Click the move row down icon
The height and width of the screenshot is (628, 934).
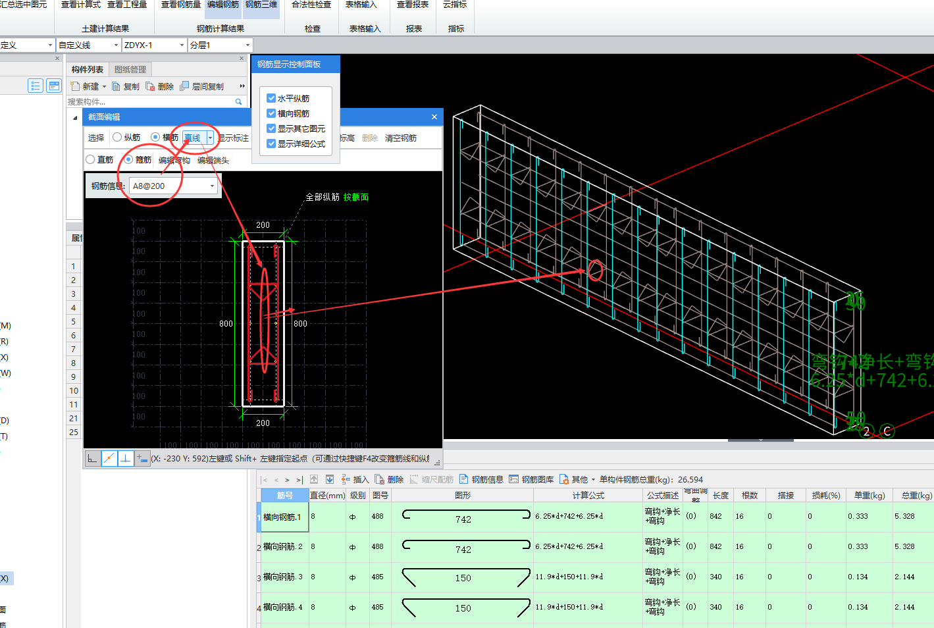tap(330, 479)
